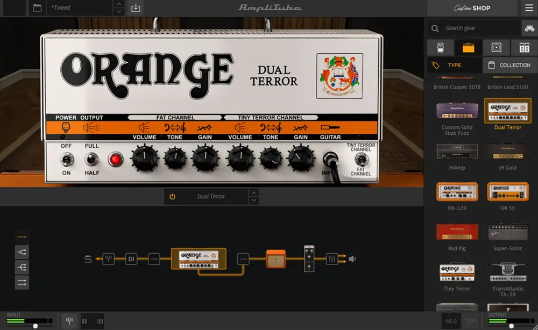Adjust the Fat Channel Gain knob
Image resolution: width=538 pixels, height=330 pixels.
(x=205, y=159)
